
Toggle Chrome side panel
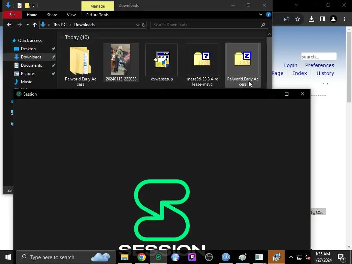coord(322,19)
